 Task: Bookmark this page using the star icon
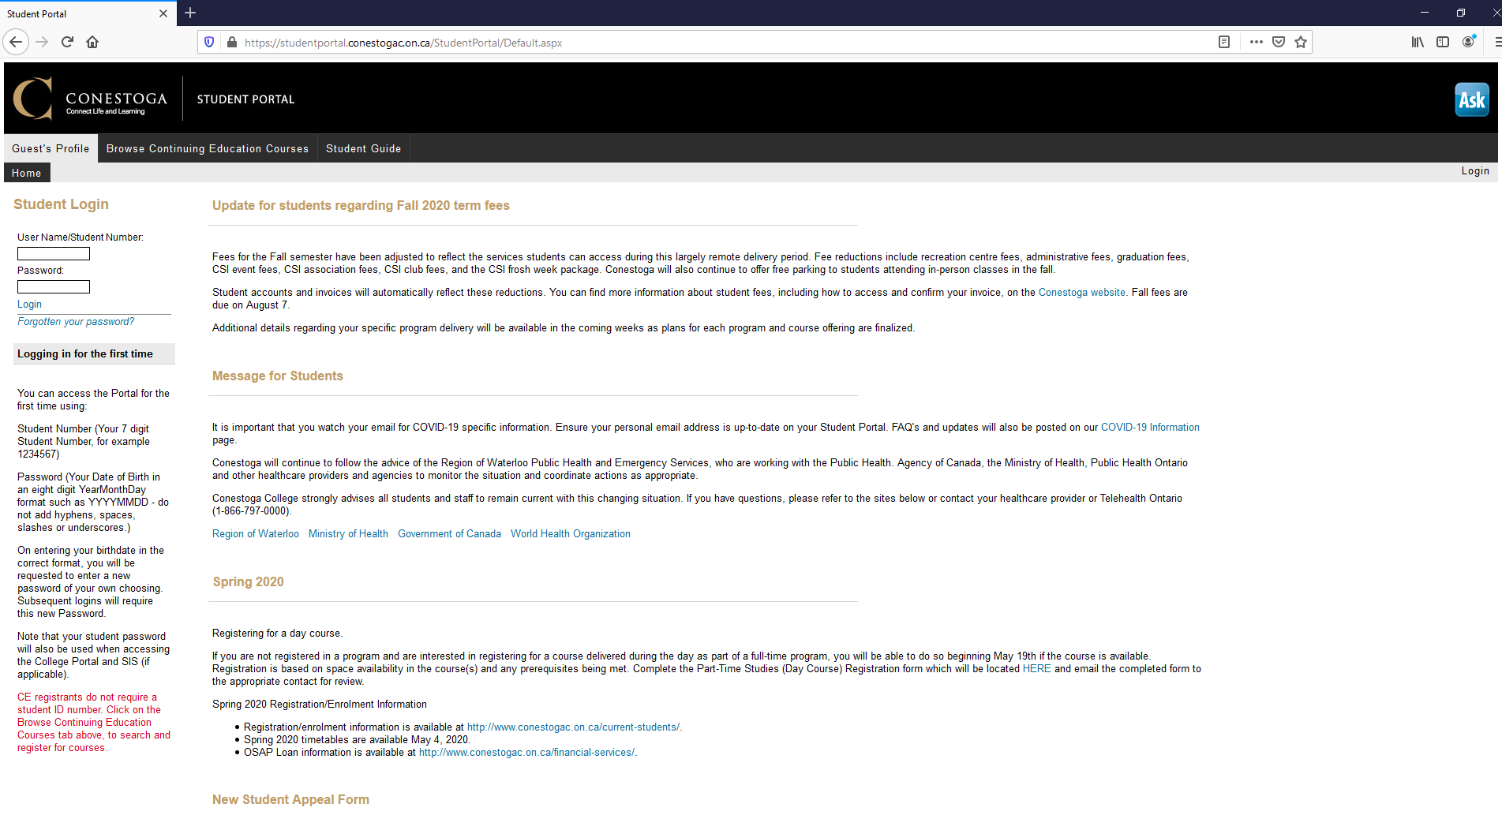1300,42
